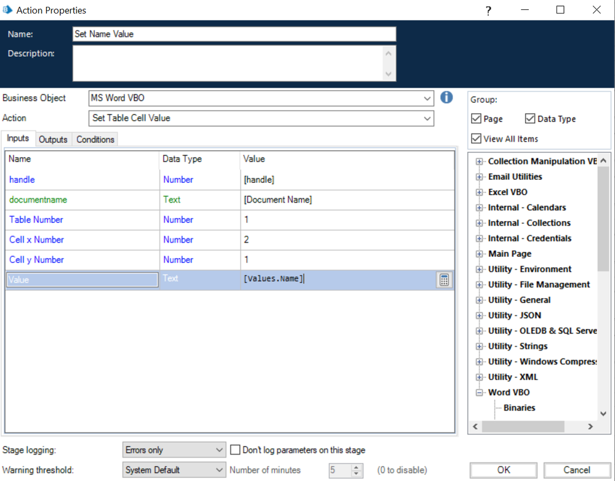Screen dimensions: 615x481
Task: Uncheck the Data Type checkbox
Action: (x=530, y=119)
